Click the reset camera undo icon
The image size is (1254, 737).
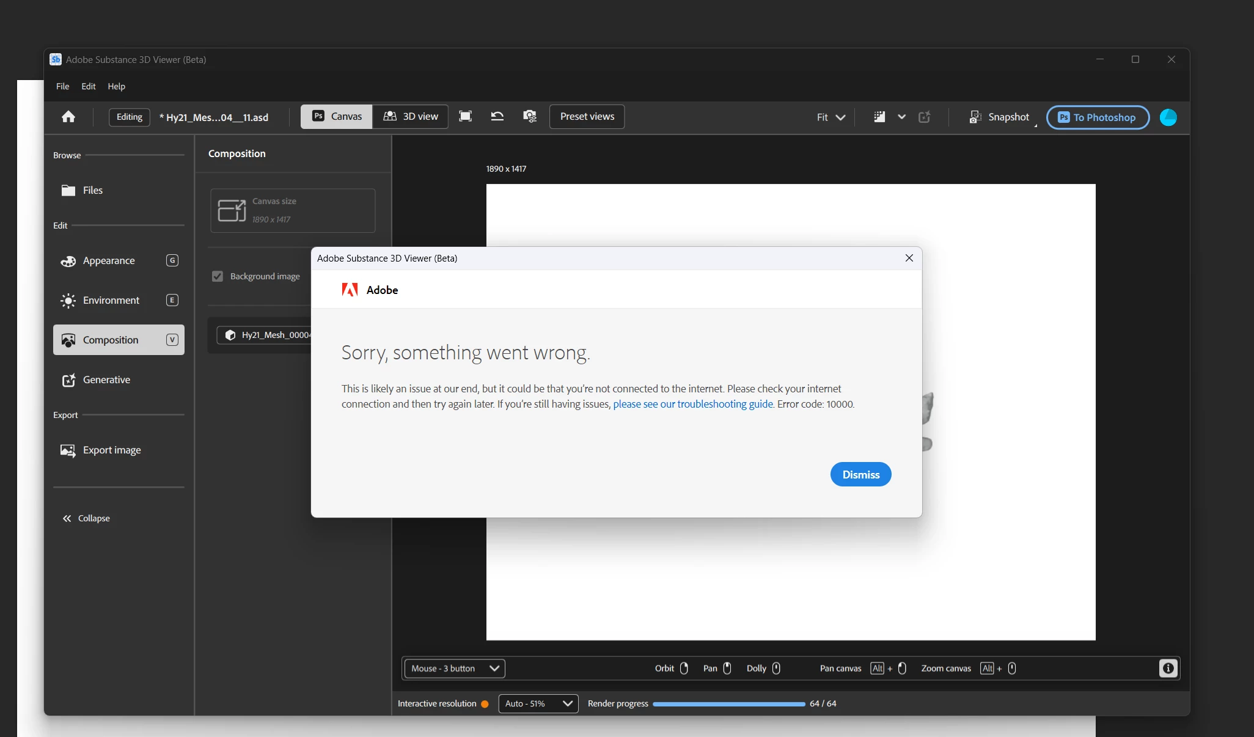coord(497,117)
